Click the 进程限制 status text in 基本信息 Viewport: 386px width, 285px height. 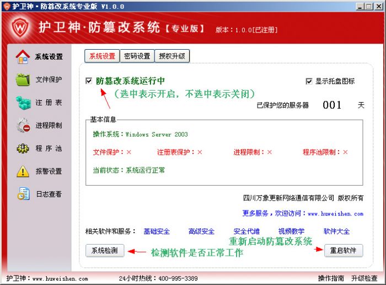(x=253, y=152)
